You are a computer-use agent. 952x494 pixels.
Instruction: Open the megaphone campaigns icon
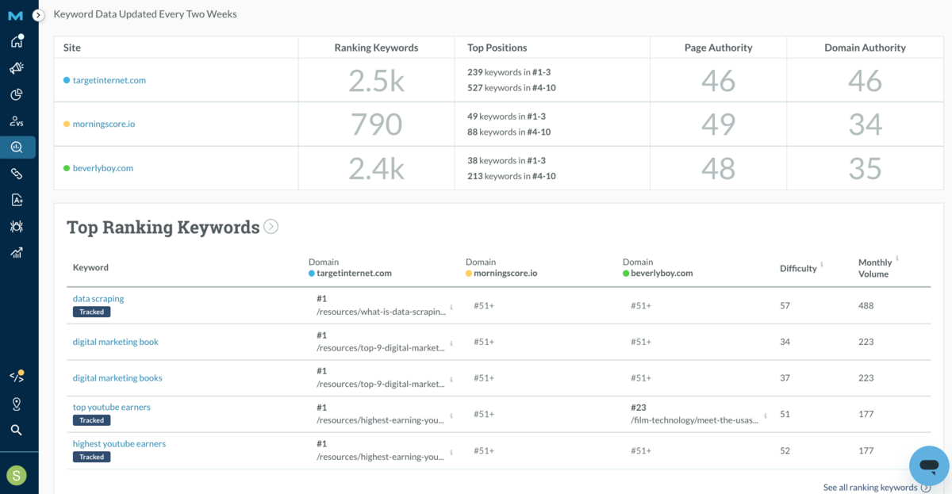tap(17, 68)
